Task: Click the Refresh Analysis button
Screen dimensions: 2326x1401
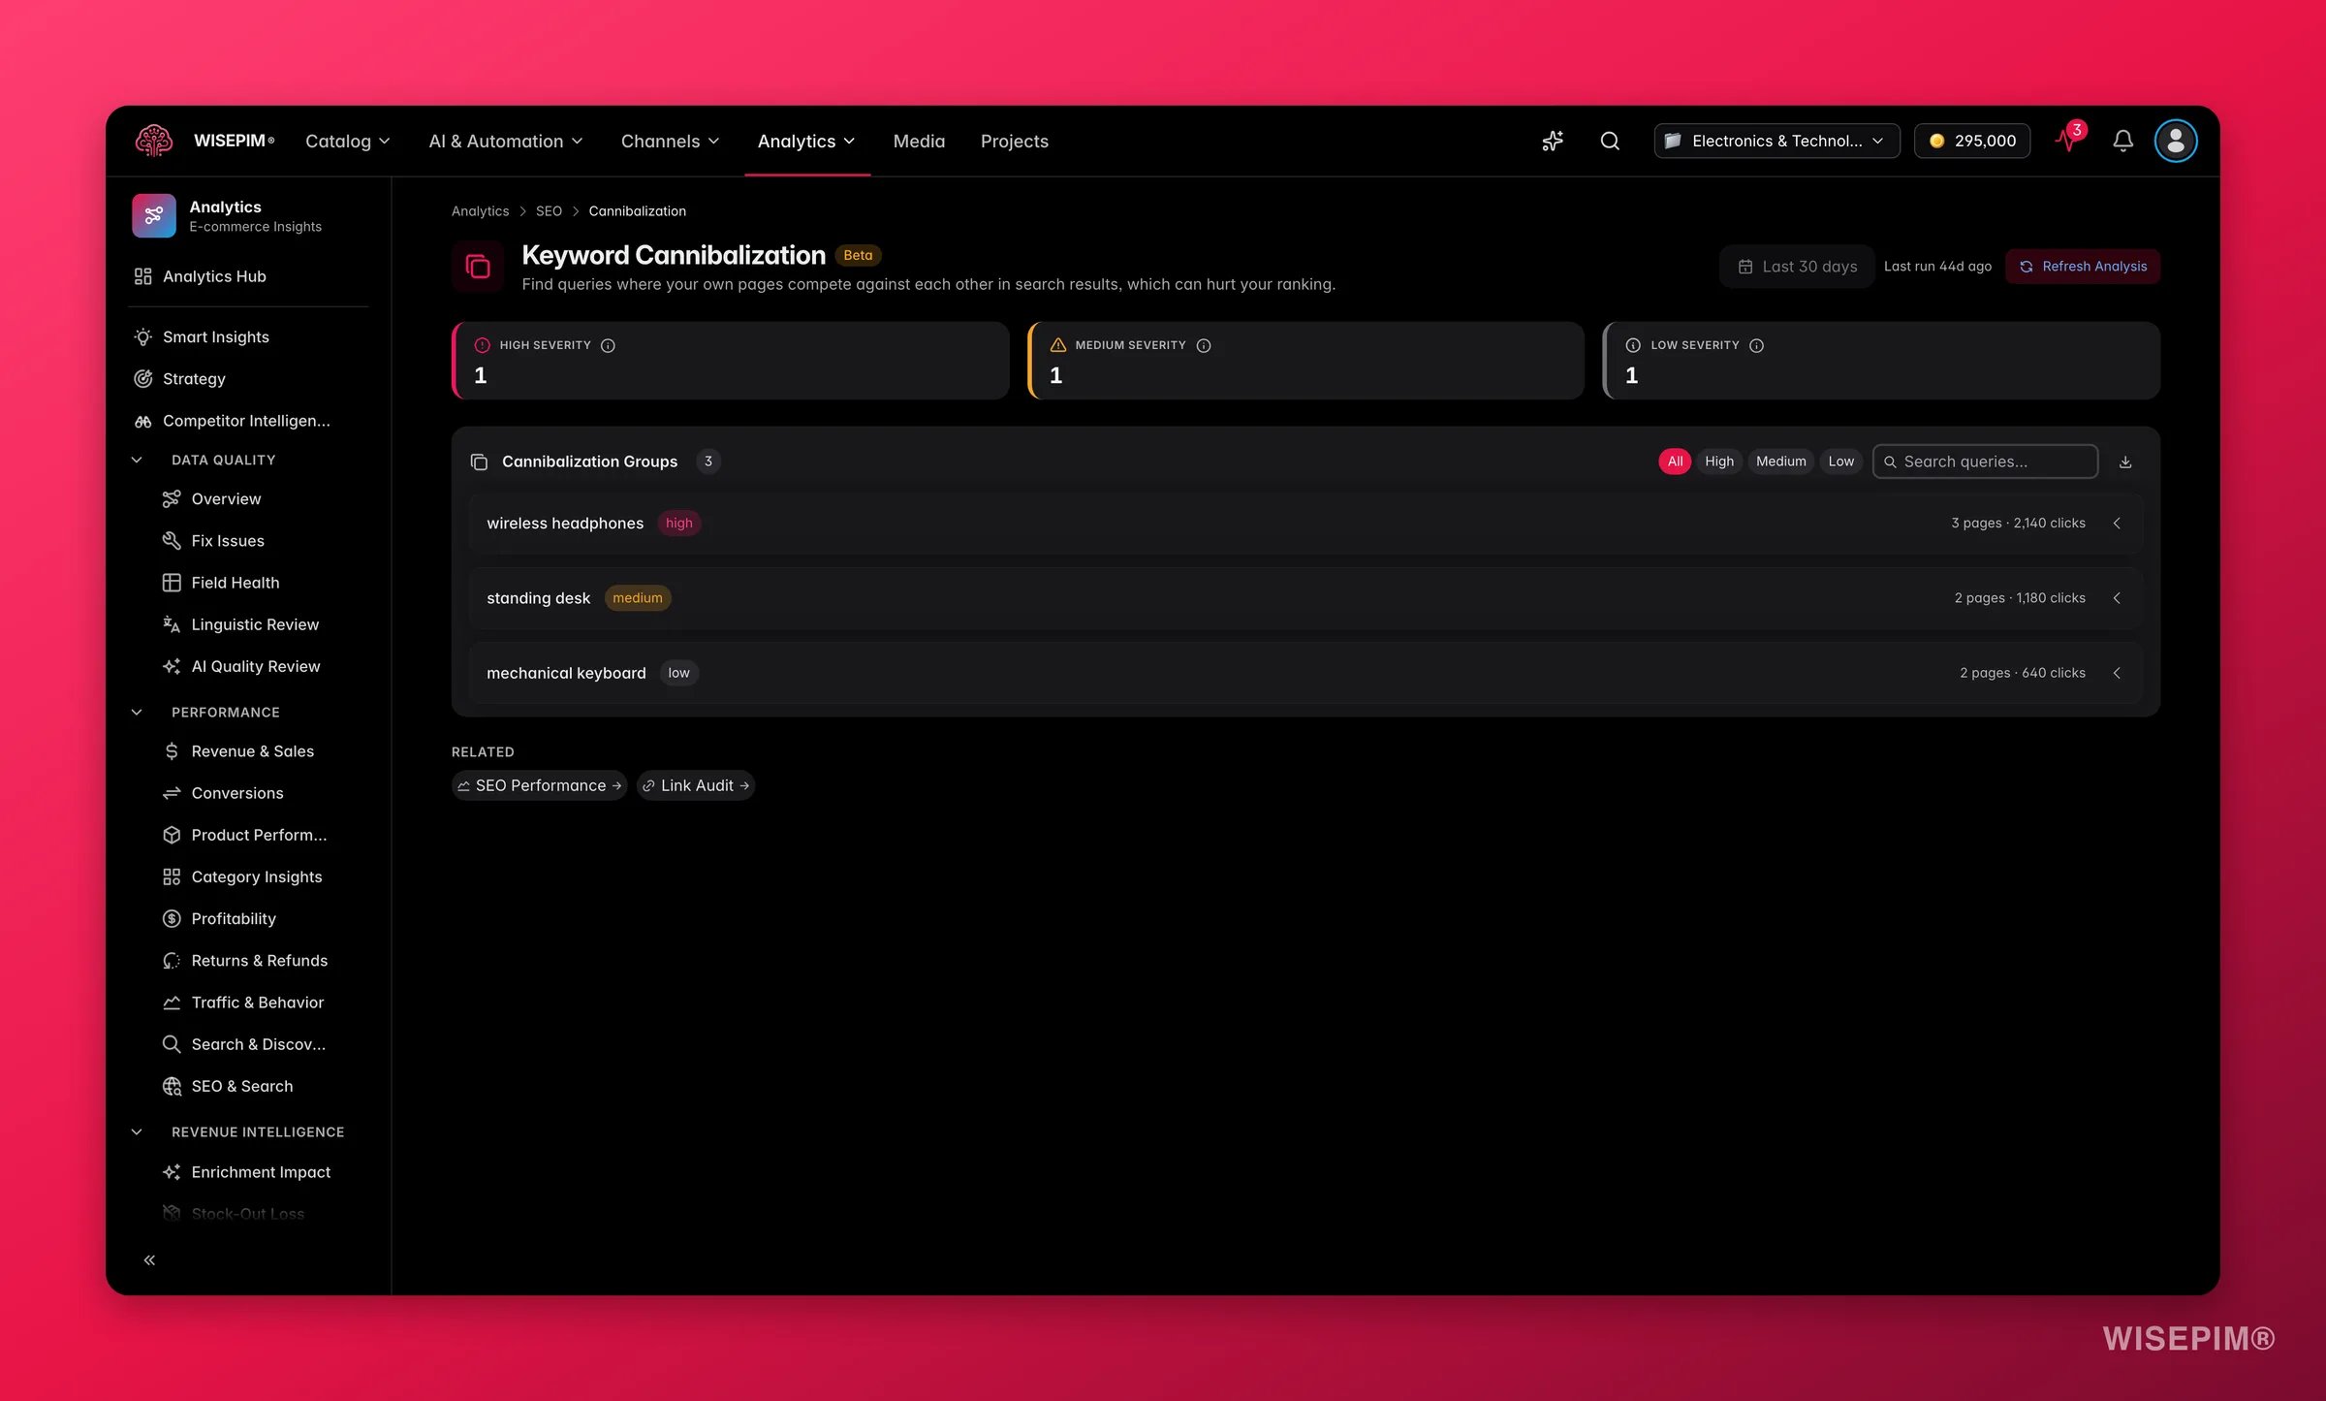Action: pyautogui.click(x=2083, y=267)
